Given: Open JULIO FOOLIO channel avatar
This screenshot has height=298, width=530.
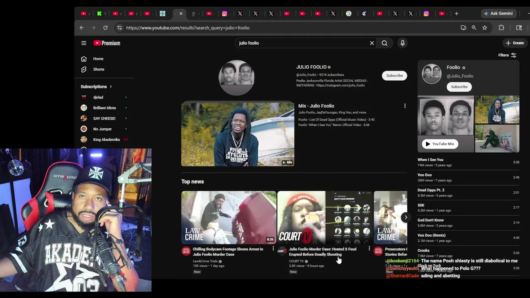Looking at the screenshot, I should tap(236, 78).
